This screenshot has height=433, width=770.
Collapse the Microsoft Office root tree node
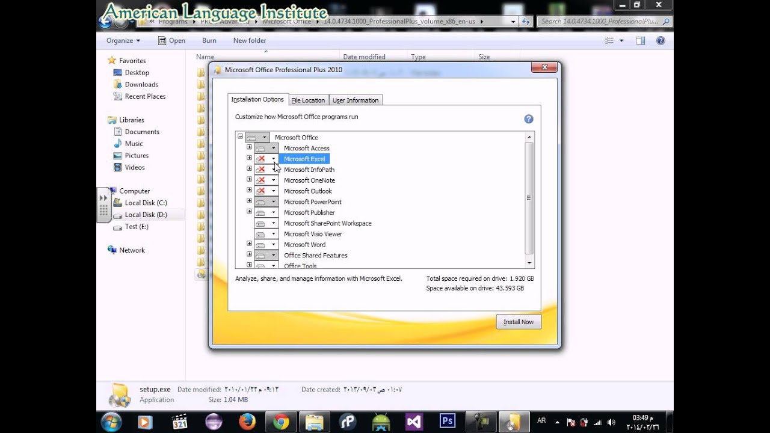[240, 137]
